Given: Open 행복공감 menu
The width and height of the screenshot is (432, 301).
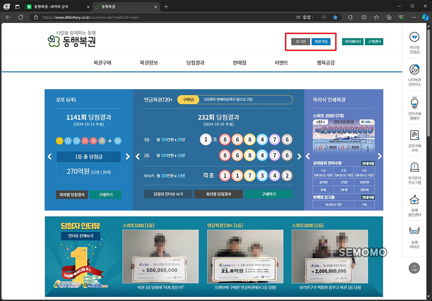Looking at the screenshot, I should pyautogui.click(x=326, y=63).
